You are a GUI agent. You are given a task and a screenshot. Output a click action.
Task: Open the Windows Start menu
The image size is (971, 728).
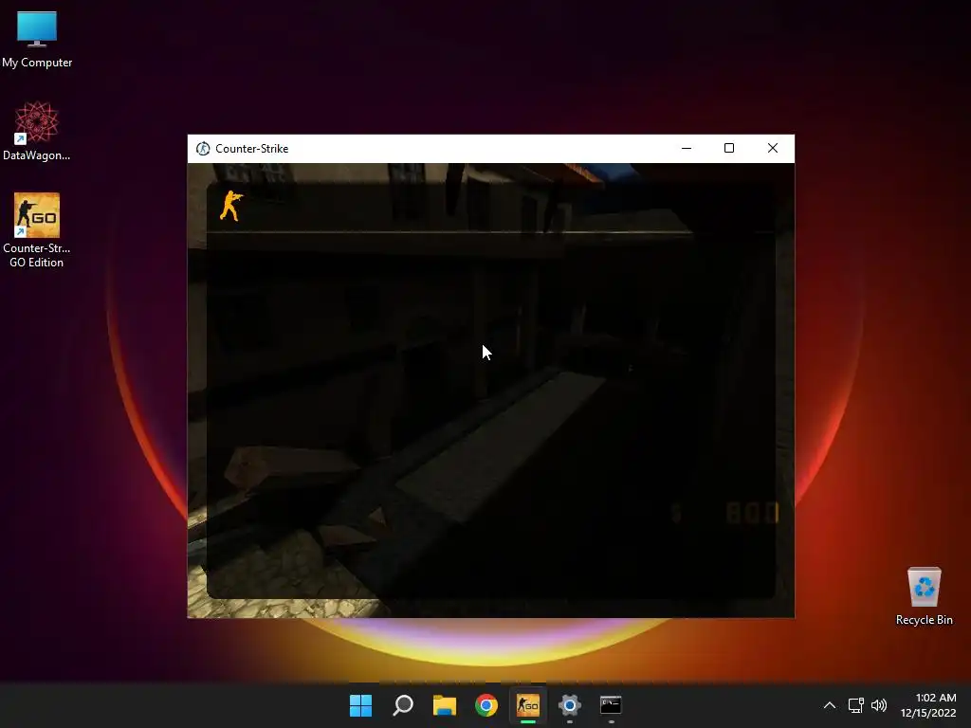pos(360,705)
